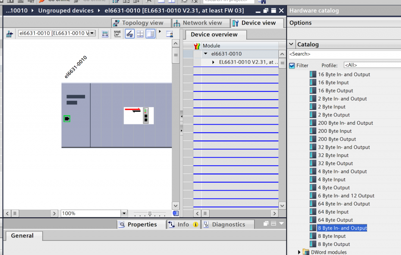Collapse the Catalog section
The width and height of the screenshot is (401, 255).
[291, 44]
